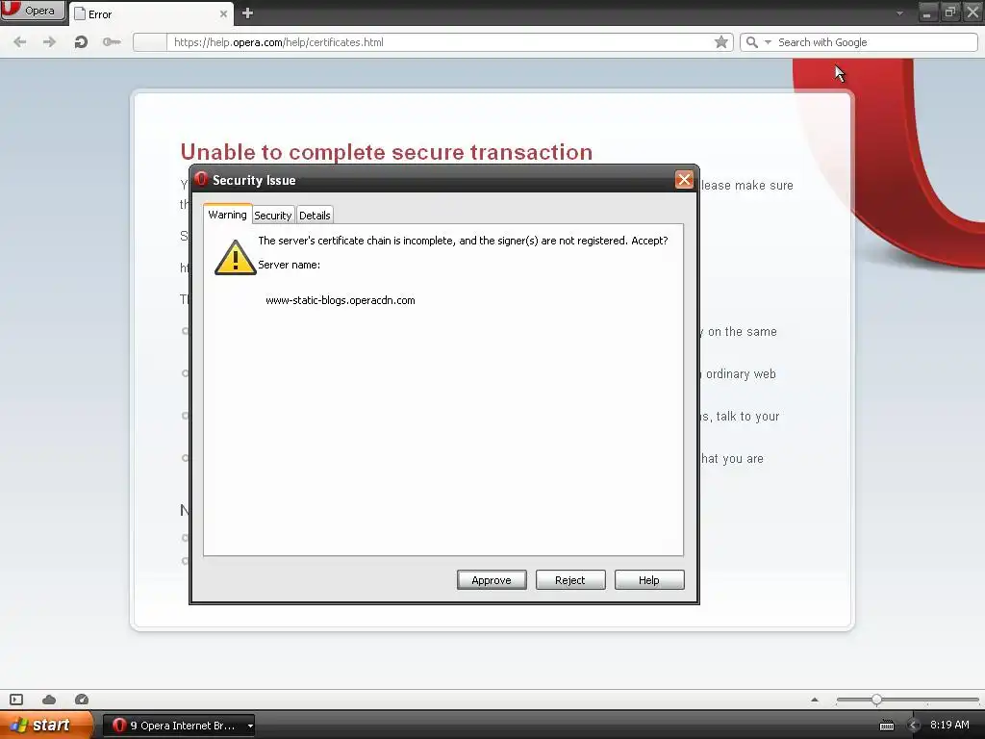Minimize the Opera window
This screenshot has height=739, width=985.
click(x=926, y=12)
